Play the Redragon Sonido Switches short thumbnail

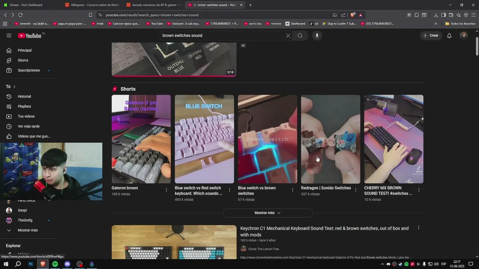331,139
